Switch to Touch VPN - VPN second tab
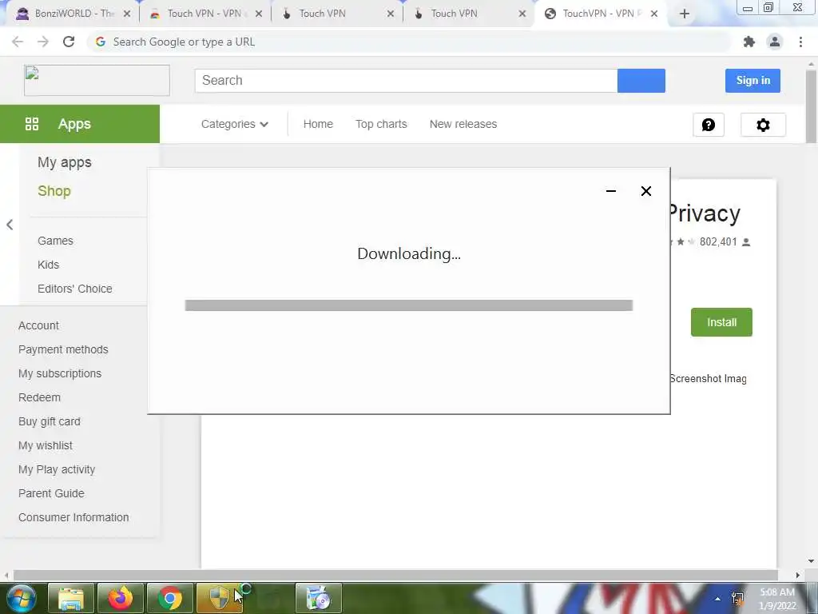This screenshot has width=818, height=614. 205,14
